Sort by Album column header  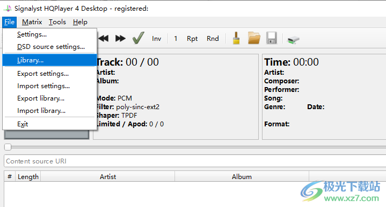coord(242,177)
